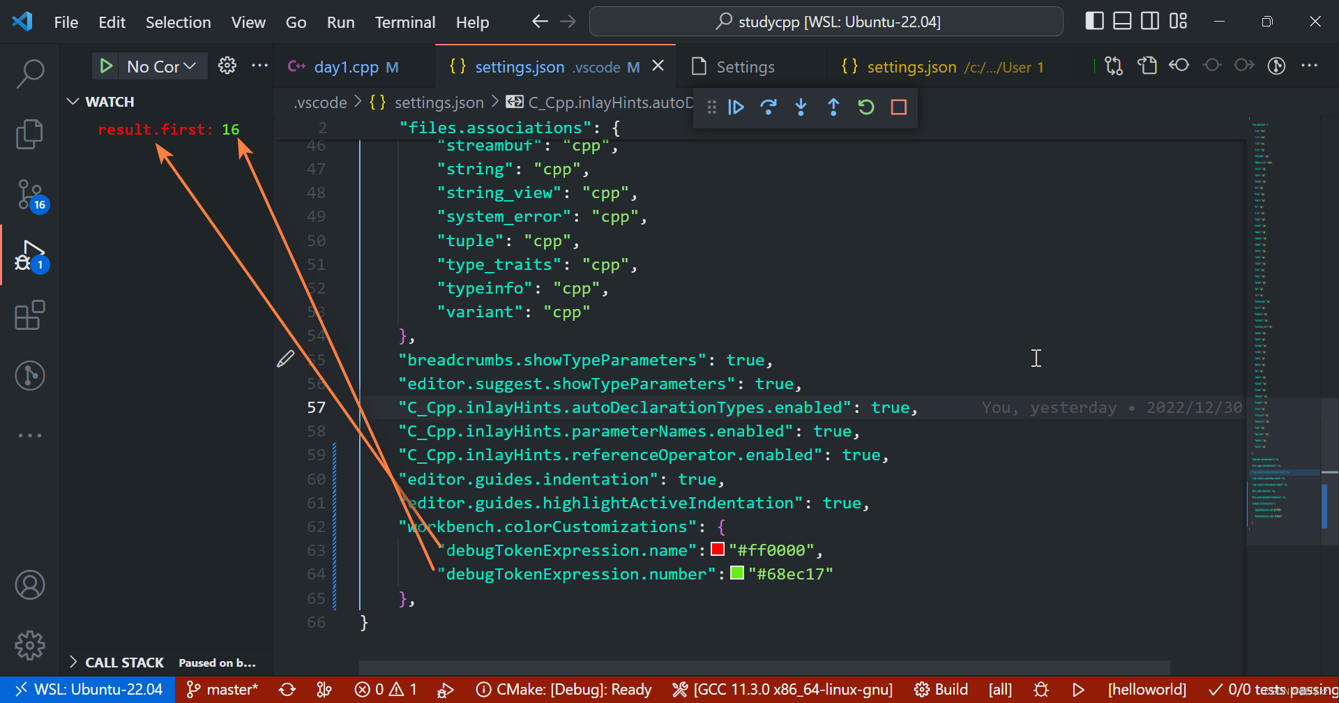The width and height of the screenshot is (1339, 703).
Task: Click the [all] build target in status bar
Action: pos(1000,690)
